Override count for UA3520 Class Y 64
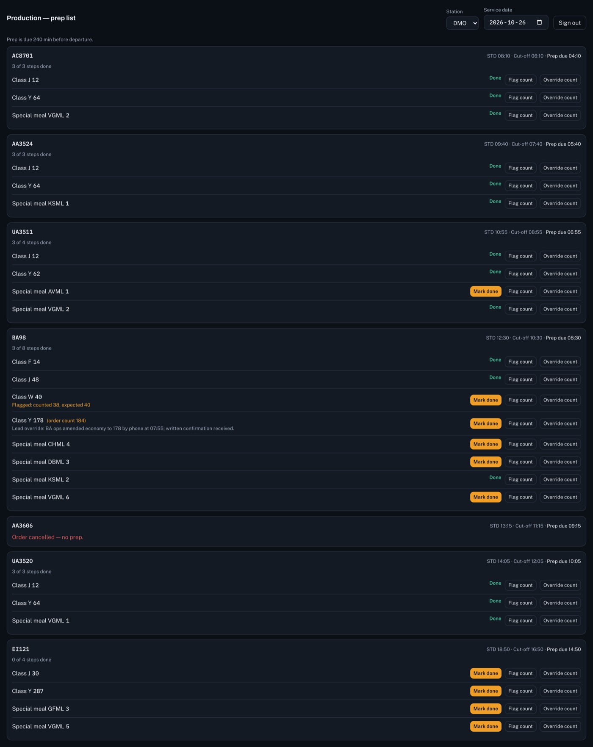This screenshot has width=593, height=747. pyautogui.click(x=560, y=603)
